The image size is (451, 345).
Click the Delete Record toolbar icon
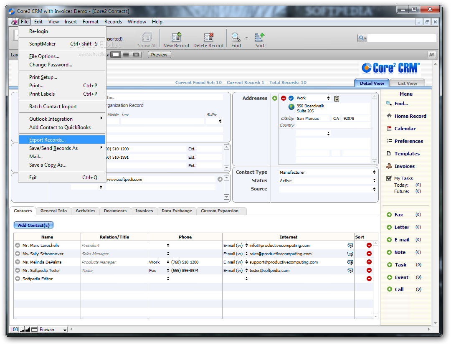[x=208, y=37]
